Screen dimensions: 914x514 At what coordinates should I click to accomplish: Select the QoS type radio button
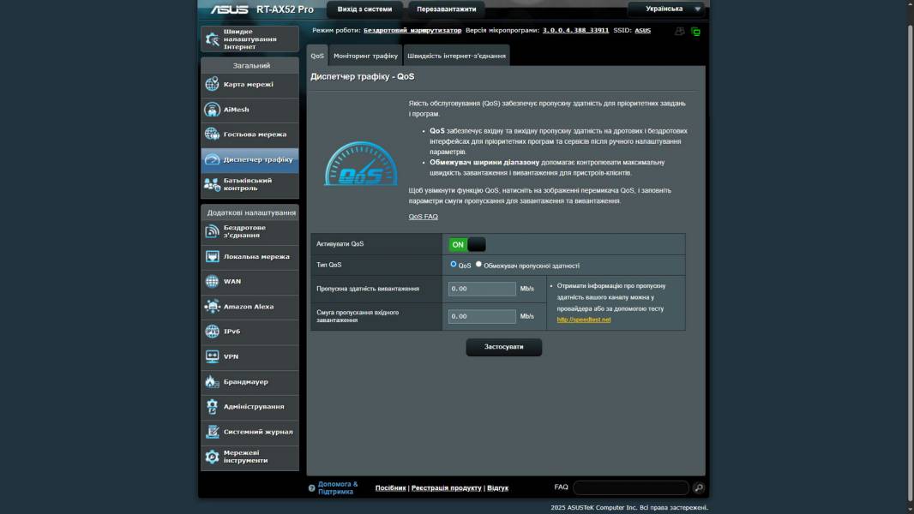[x=454, y=265]
